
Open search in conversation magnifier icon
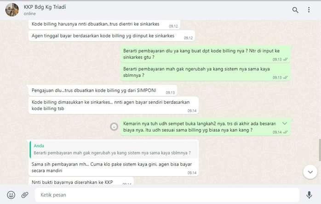tap(295, 10)
